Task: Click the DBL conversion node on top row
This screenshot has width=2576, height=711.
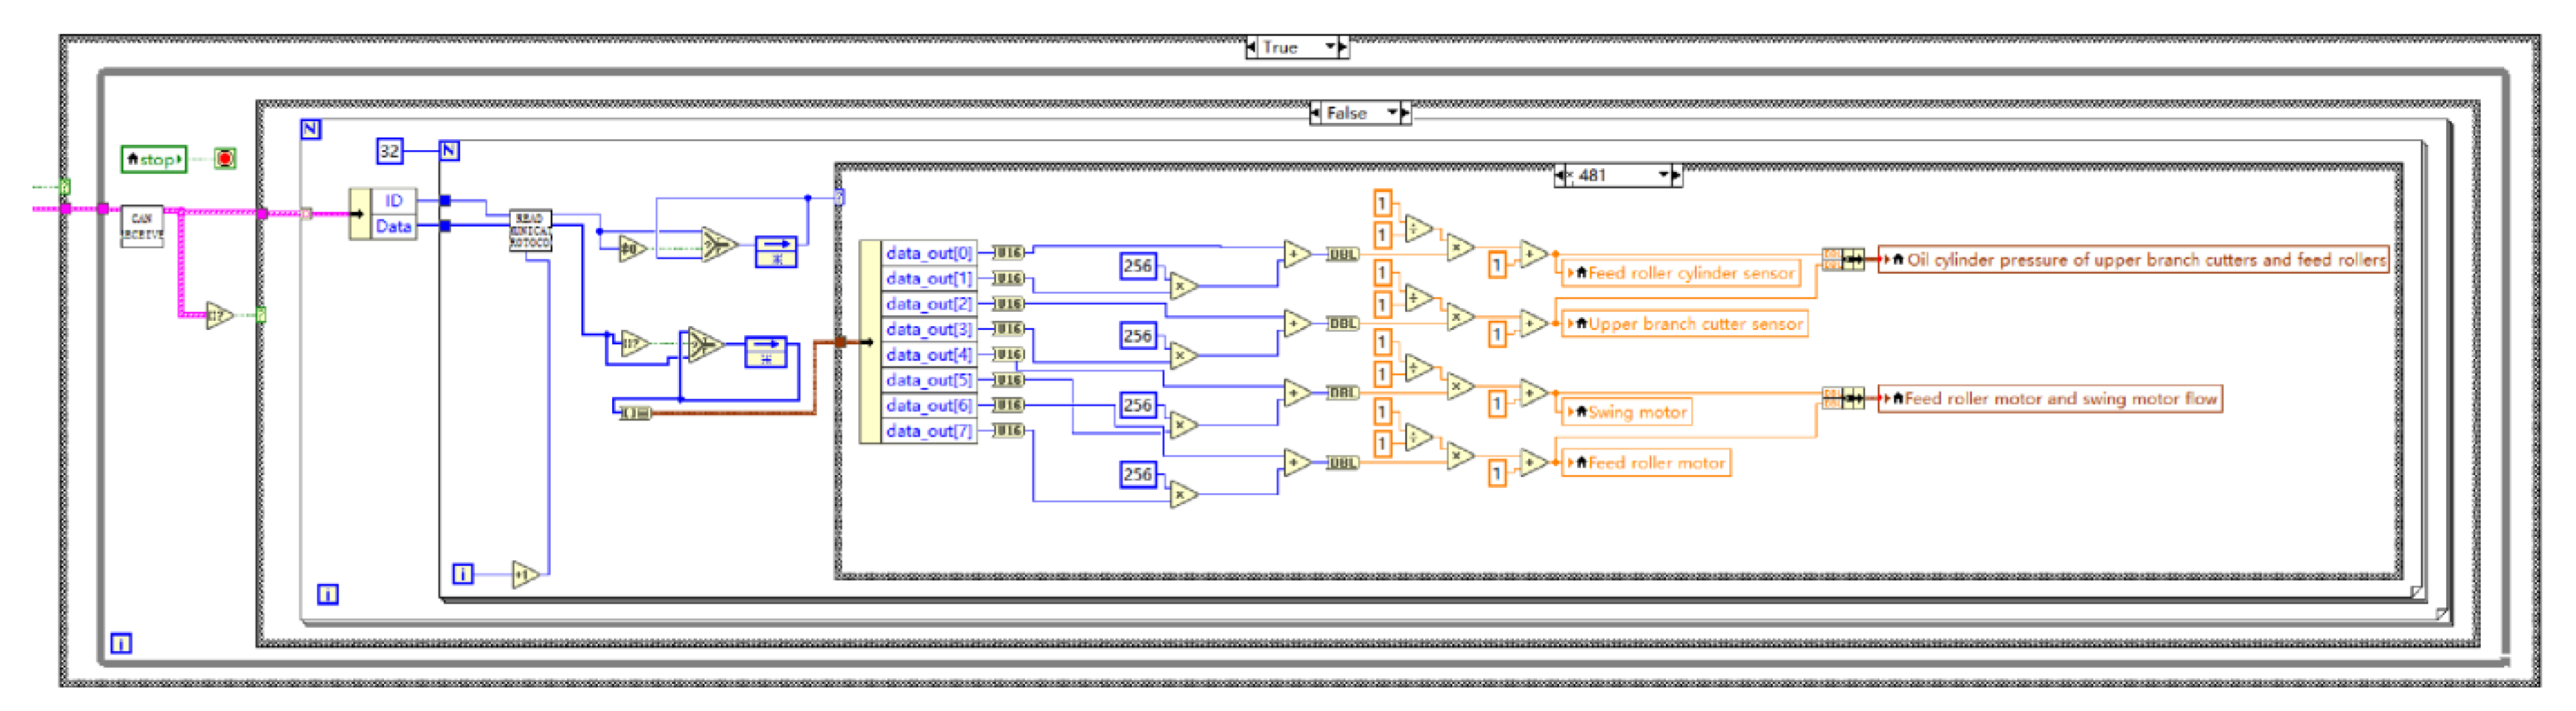Action: pos(1342,254)
